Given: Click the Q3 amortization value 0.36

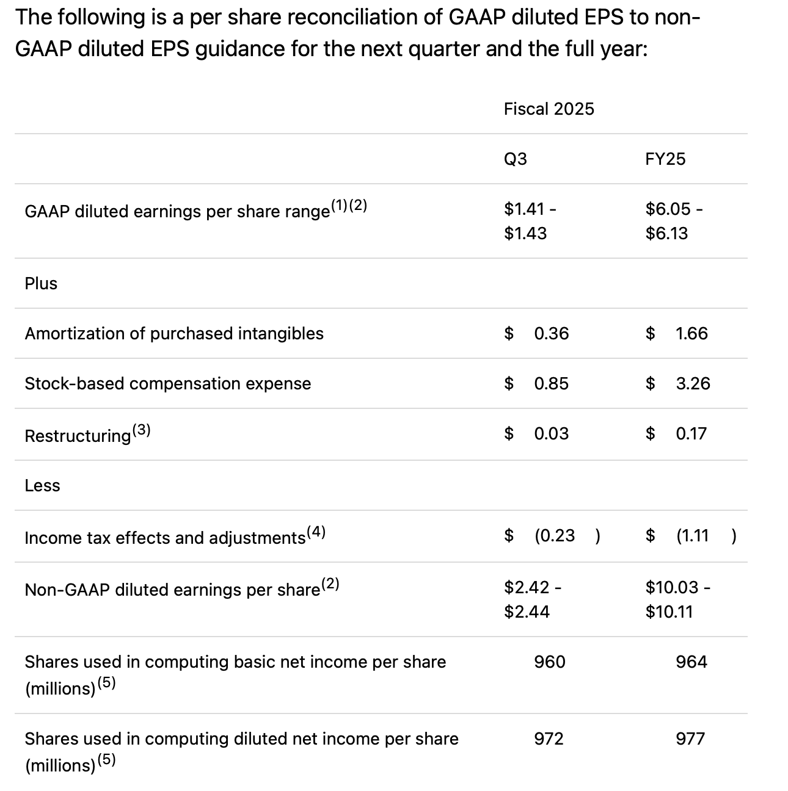Looking at the screenshot, I should click(551, 334).
